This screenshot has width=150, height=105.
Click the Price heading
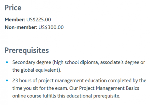[x=13, y=8]
